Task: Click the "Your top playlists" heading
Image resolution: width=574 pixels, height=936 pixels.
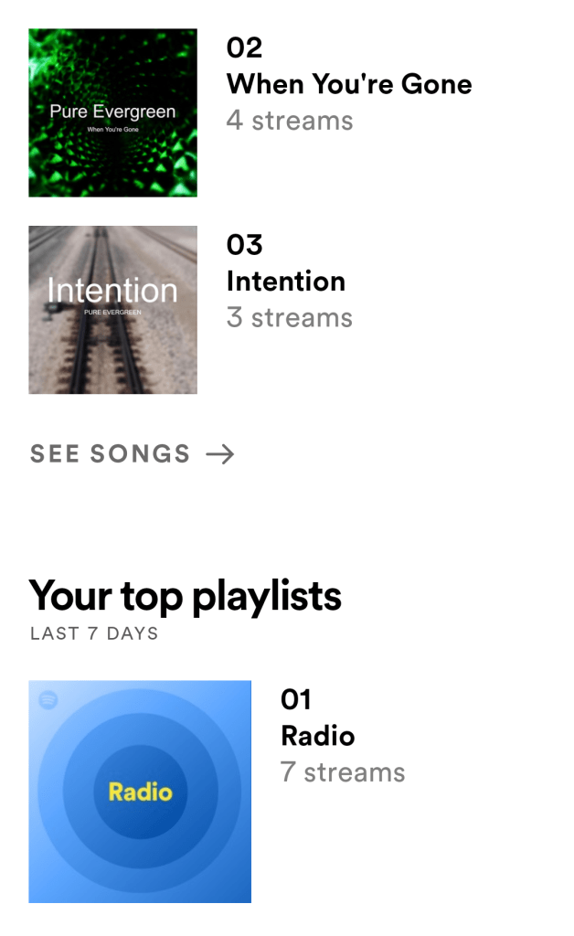Action: 186,596
